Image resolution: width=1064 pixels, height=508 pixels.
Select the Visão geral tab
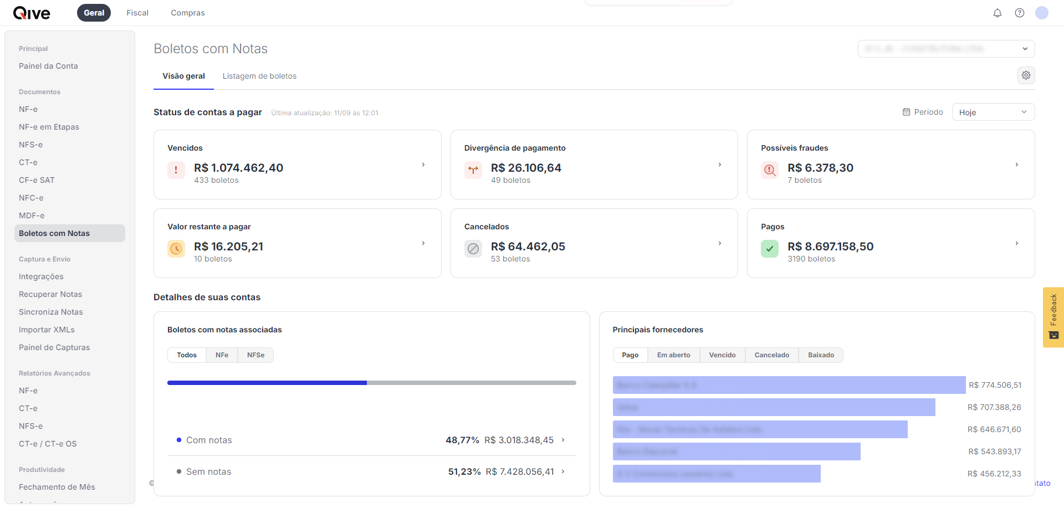pyautogui.click(x=183, y=76)
